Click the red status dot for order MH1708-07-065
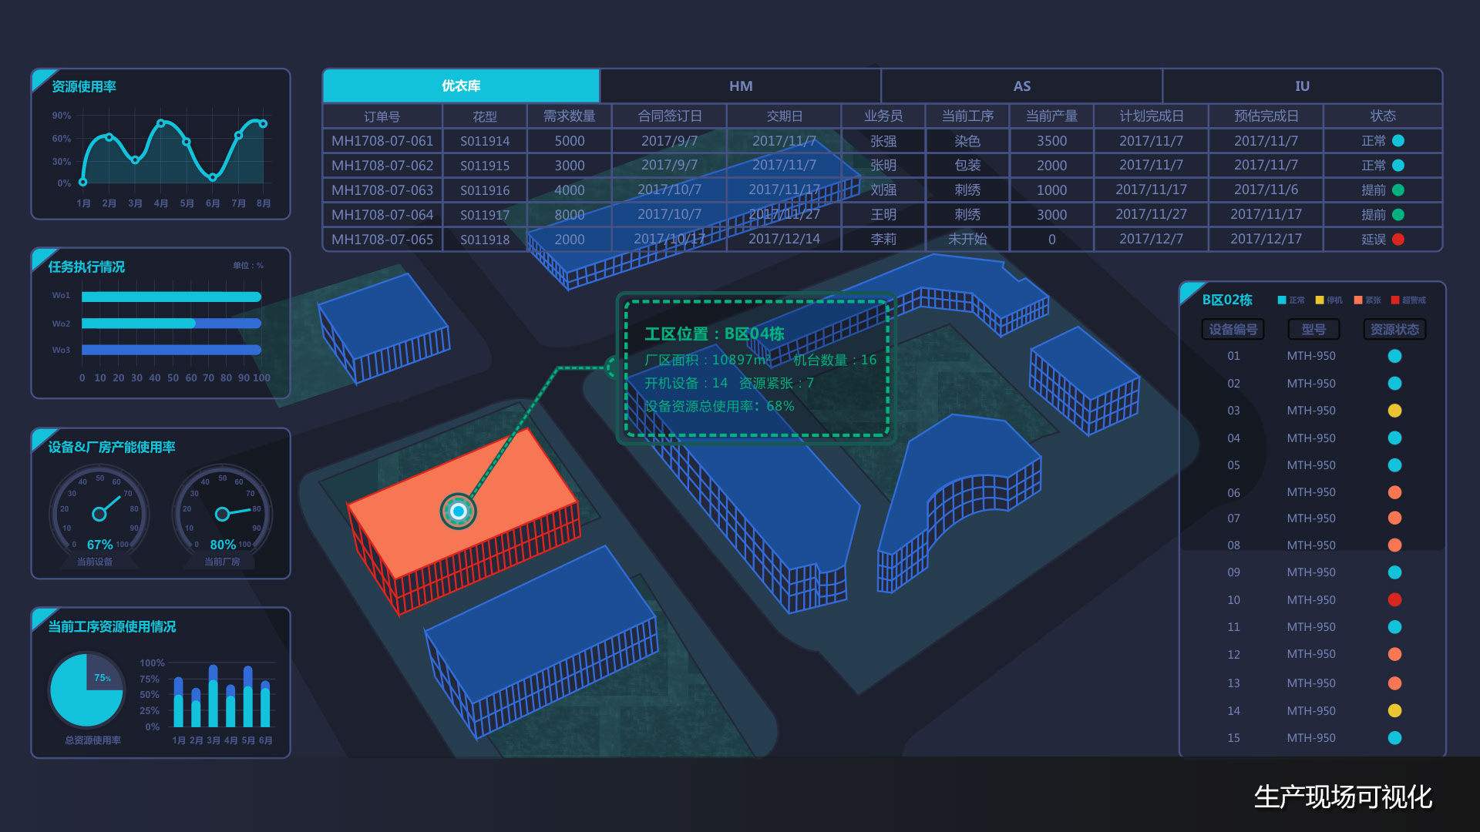This screenshot has height=832, width=1480. pos(1398,240)
